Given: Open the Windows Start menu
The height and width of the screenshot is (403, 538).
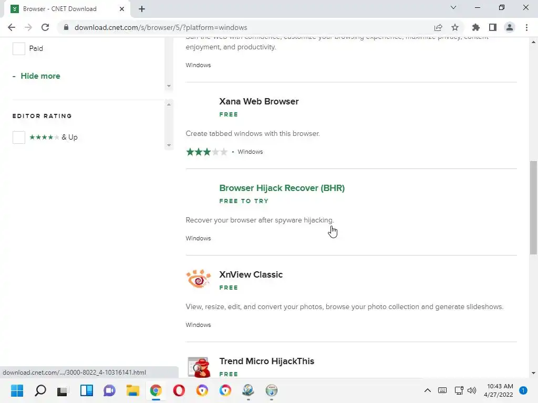Looking at the screenshot, I should [x=17, y=390].
